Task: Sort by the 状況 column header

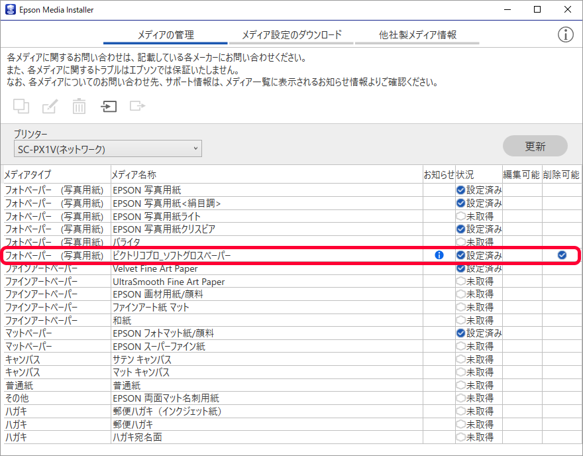Action: pyautogui.click(x=465, y=174)
